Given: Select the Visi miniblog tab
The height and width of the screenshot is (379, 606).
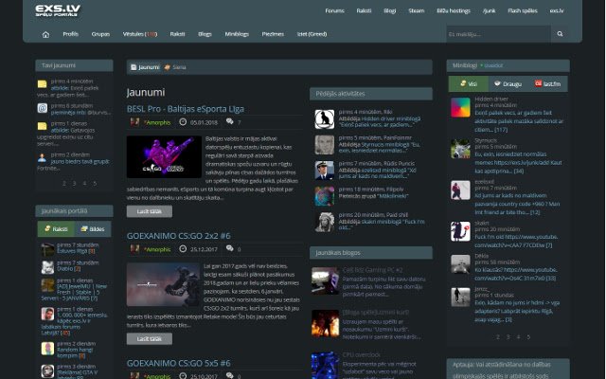Looking at the screenshot, I should point(469,84).
